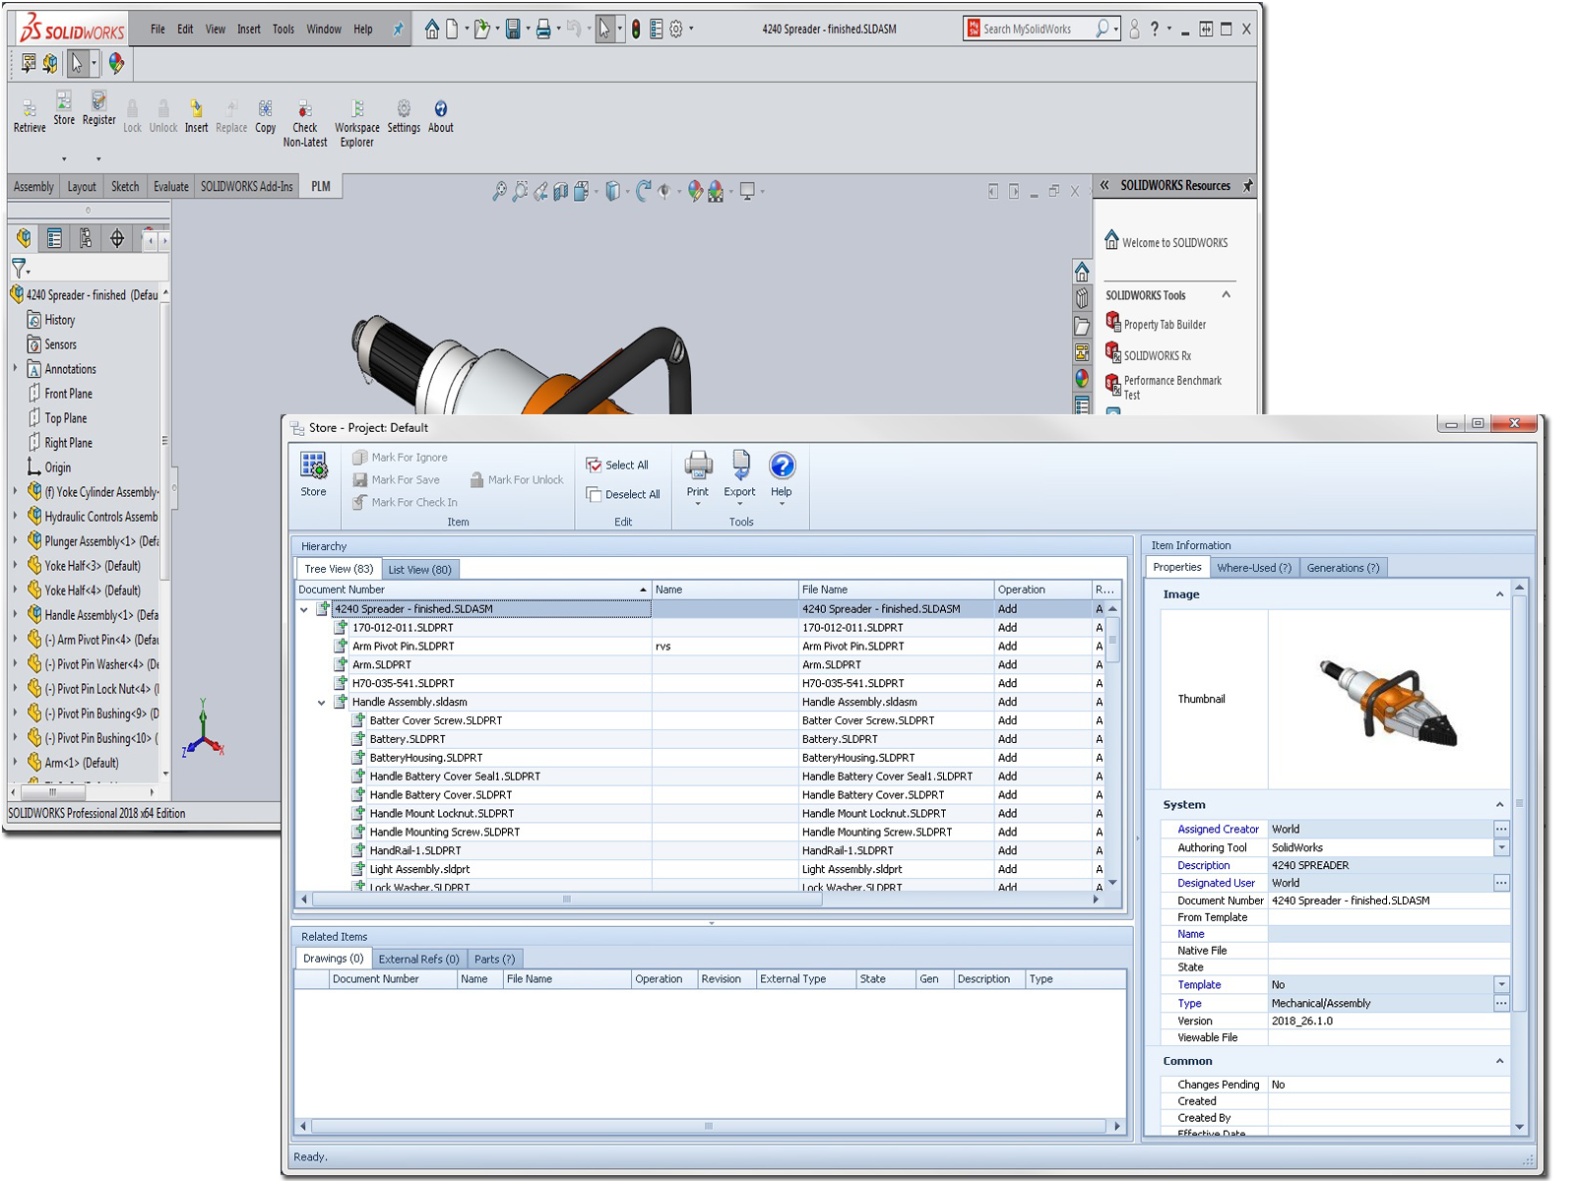This screenshot has width=1575, height=1181.
Task: Click Assigned Creator browse button
Action: coord(1501,829)
